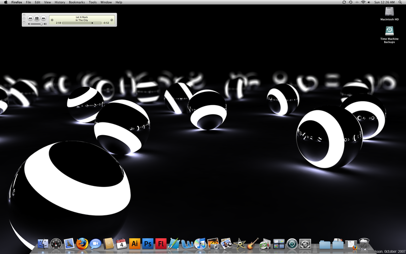The image size is (406, 254).
Task: Open the Tools menu
Action: point(93,2)
